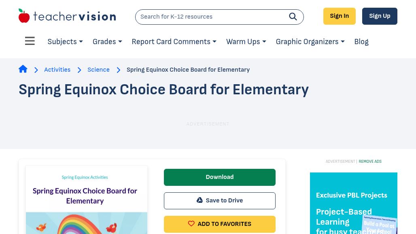416x234 pixels.
Task: Open the Blog menu item
Action: tap(361, 42)
